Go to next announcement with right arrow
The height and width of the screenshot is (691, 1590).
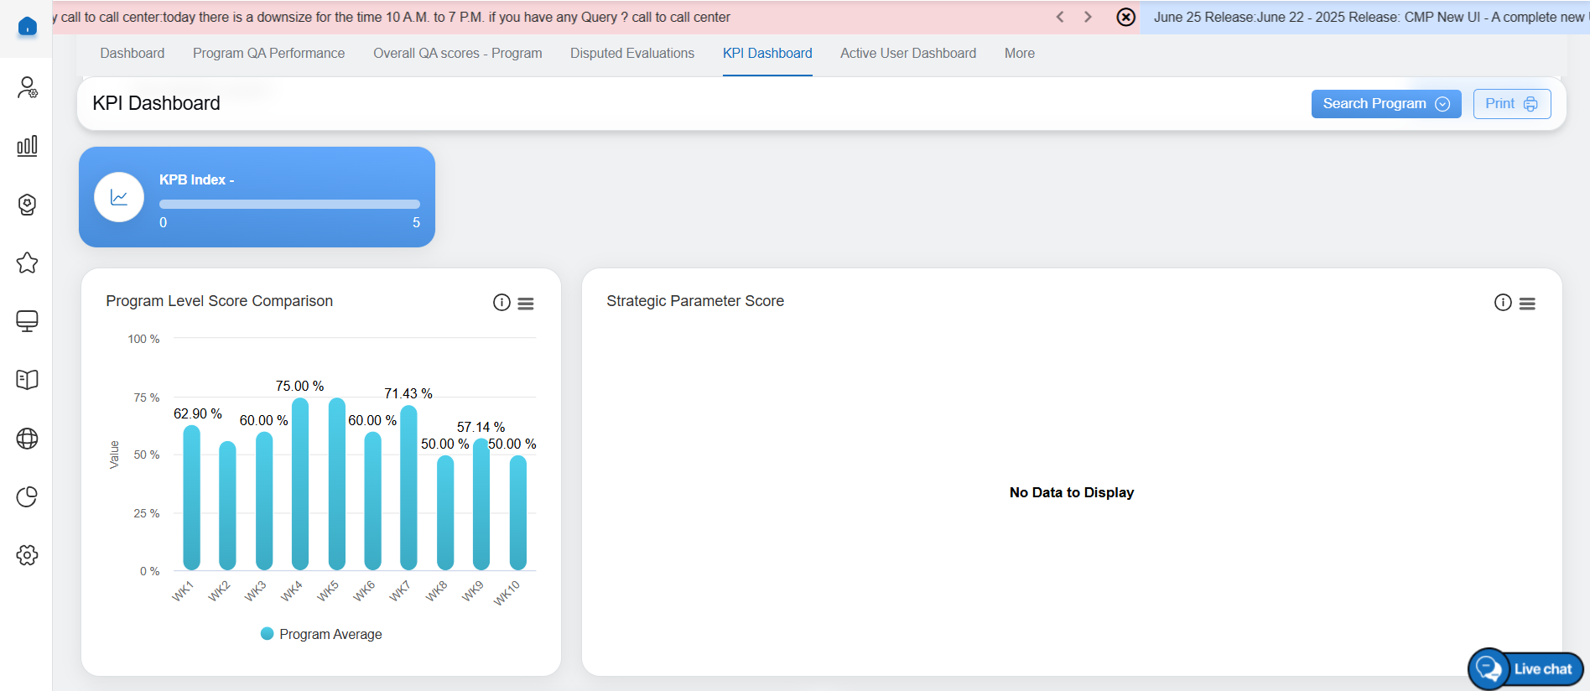[1088, 17]
